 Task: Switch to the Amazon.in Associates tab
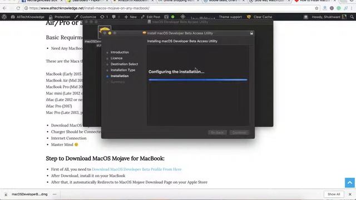(133, 1)
